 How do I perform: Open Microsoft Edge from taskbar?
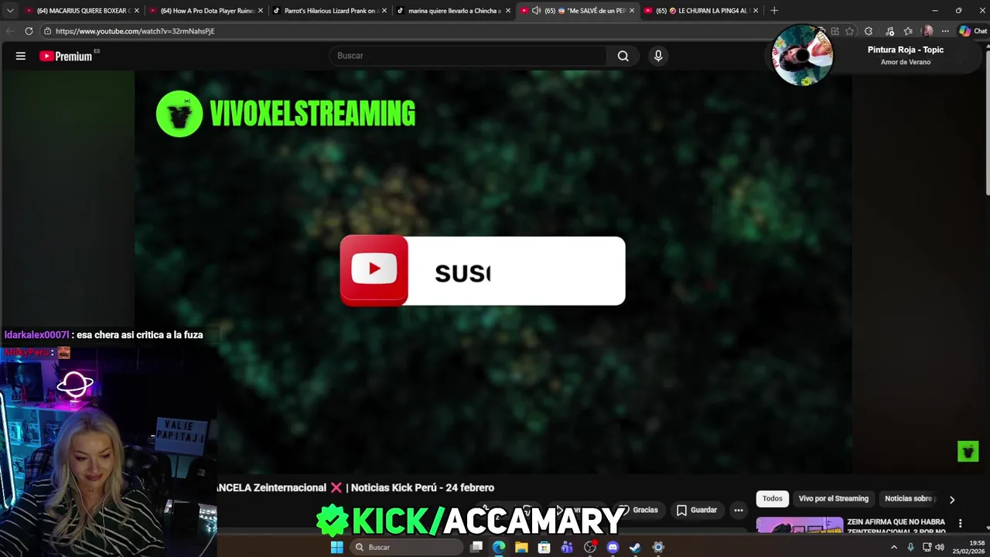[499, 547]
